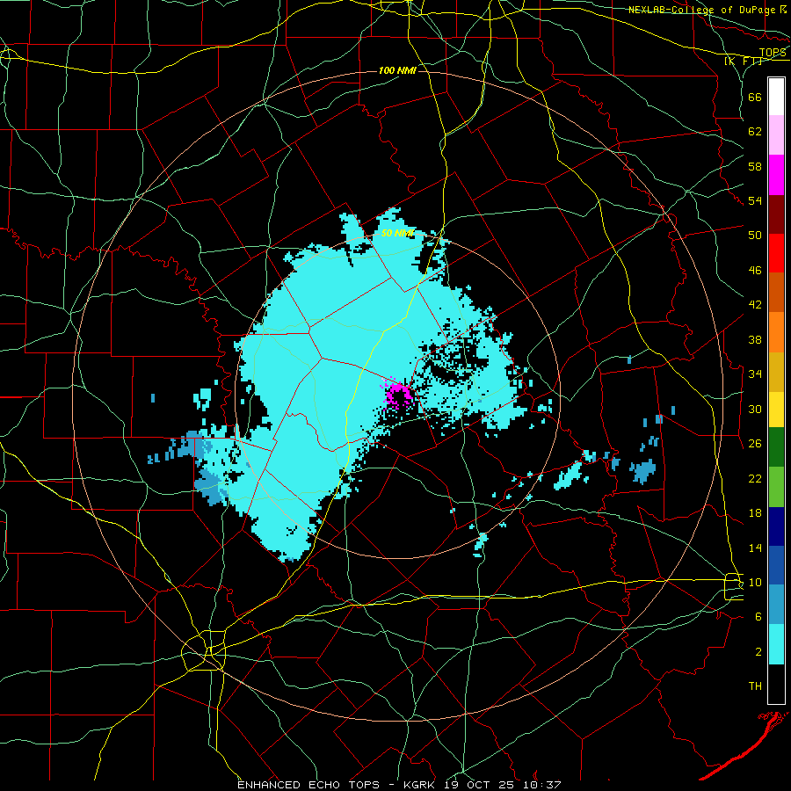Select the '26' scale label
This screenshot has height=791, width=791.
click(755, 444)
